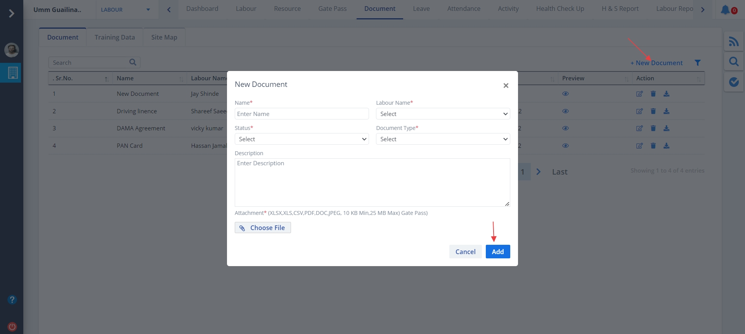This screenshot has width=745, height=334.
Task: Open the Document Type dropdown
Action: (443, 139)
